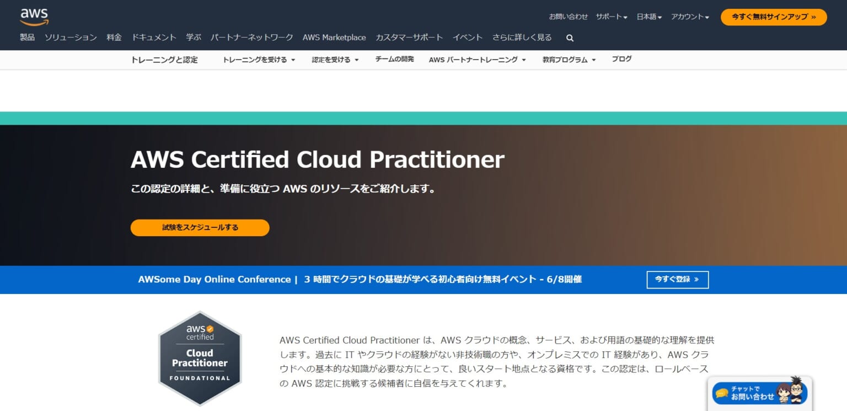Expand the 認定を受ける dropdown
The width and height of the screenshot is (847, 411).
[x=331, y=60]
